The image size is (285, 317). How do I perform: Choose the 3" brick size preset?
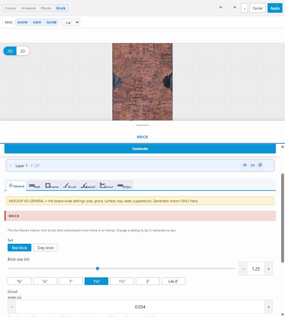(148, 281)
